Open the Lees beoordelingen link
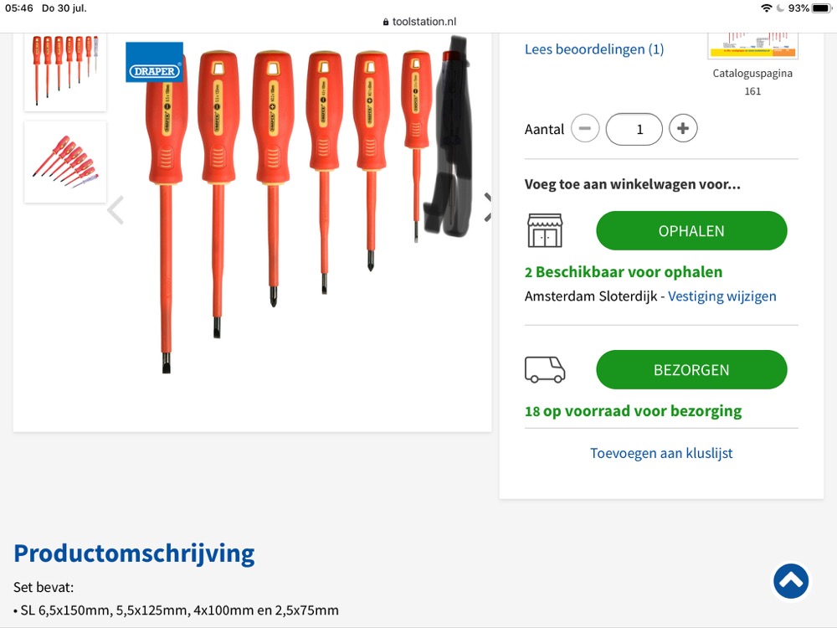The image size is (837, 628). point(594,49)
